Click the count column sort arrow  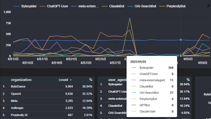pyautogui.click(x=71, y=80)
